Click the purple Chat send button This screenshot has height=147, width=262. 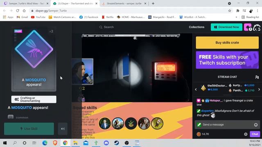(255, 134)
